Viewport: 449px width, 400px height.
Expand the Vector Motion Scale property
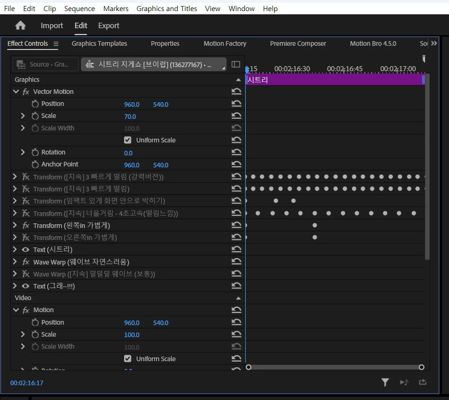[x=23, y=116]
